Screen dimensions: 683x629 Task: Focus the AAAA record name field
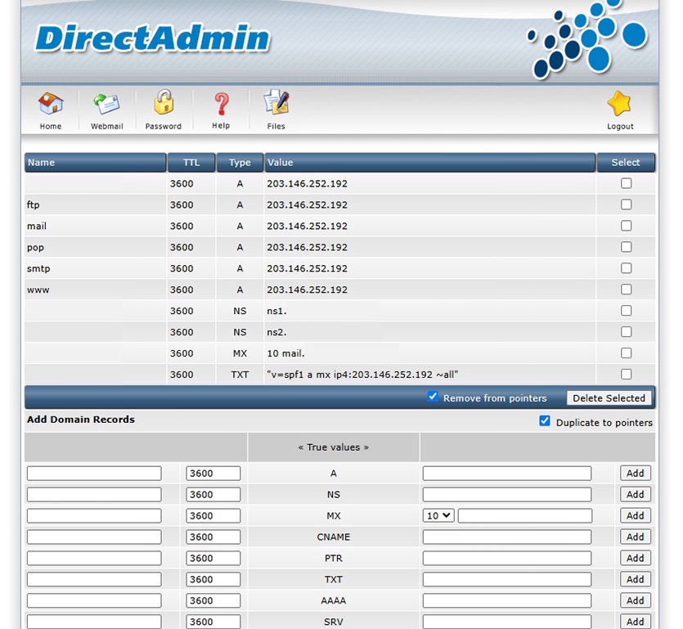coord(94,600)
